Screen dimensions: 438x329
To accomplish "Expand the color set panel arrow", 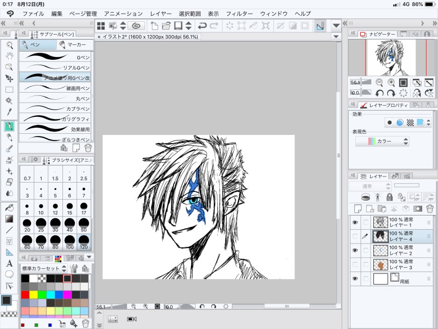I will (89, 257).
